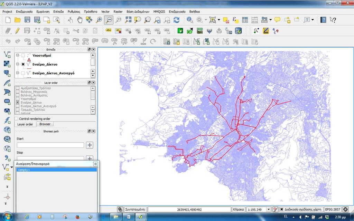Click the red line symbol under Εναέριο_Δίκτυο
Image resolution: width=354 pixels, height=221 pixels.
(x=29, y=68)
